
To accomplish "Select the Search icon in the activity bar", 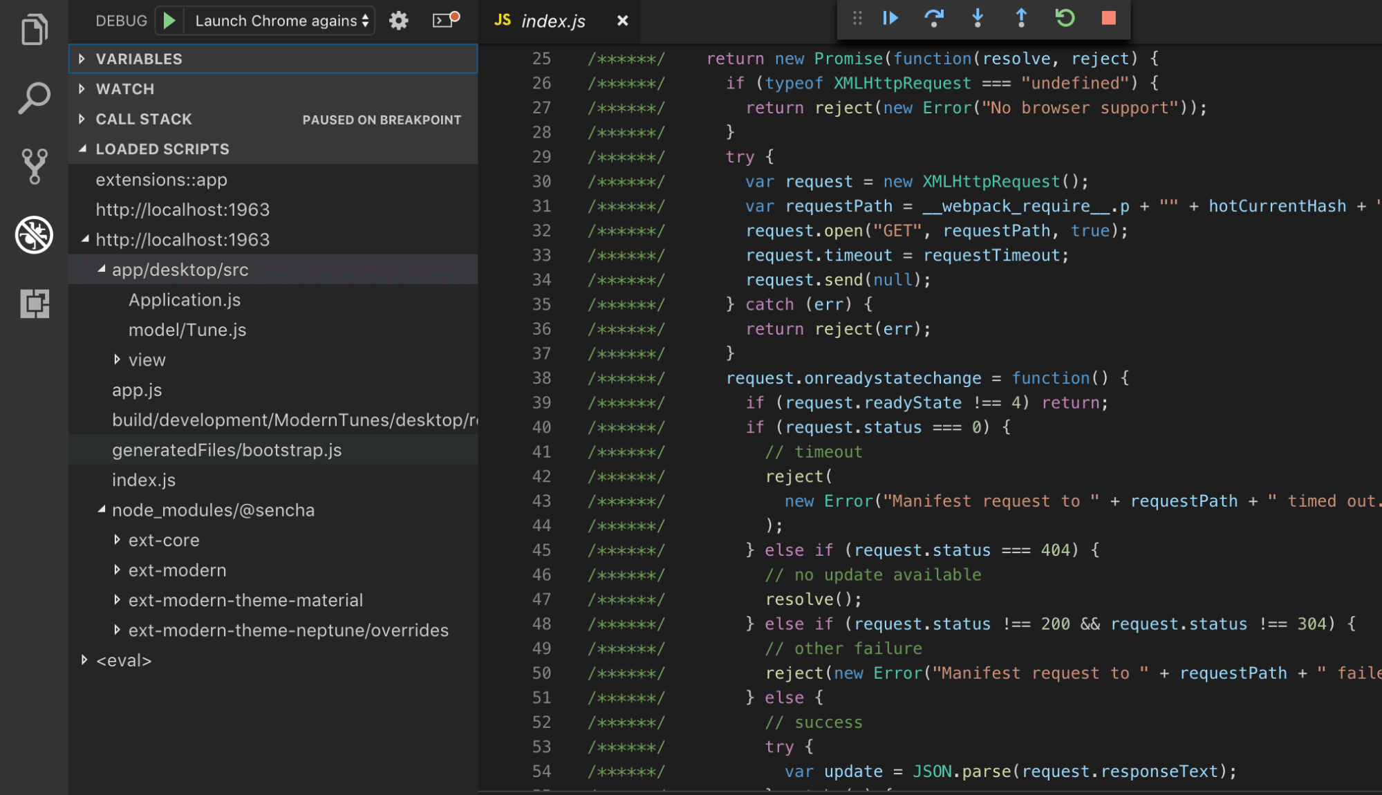I will pos(34,97).
